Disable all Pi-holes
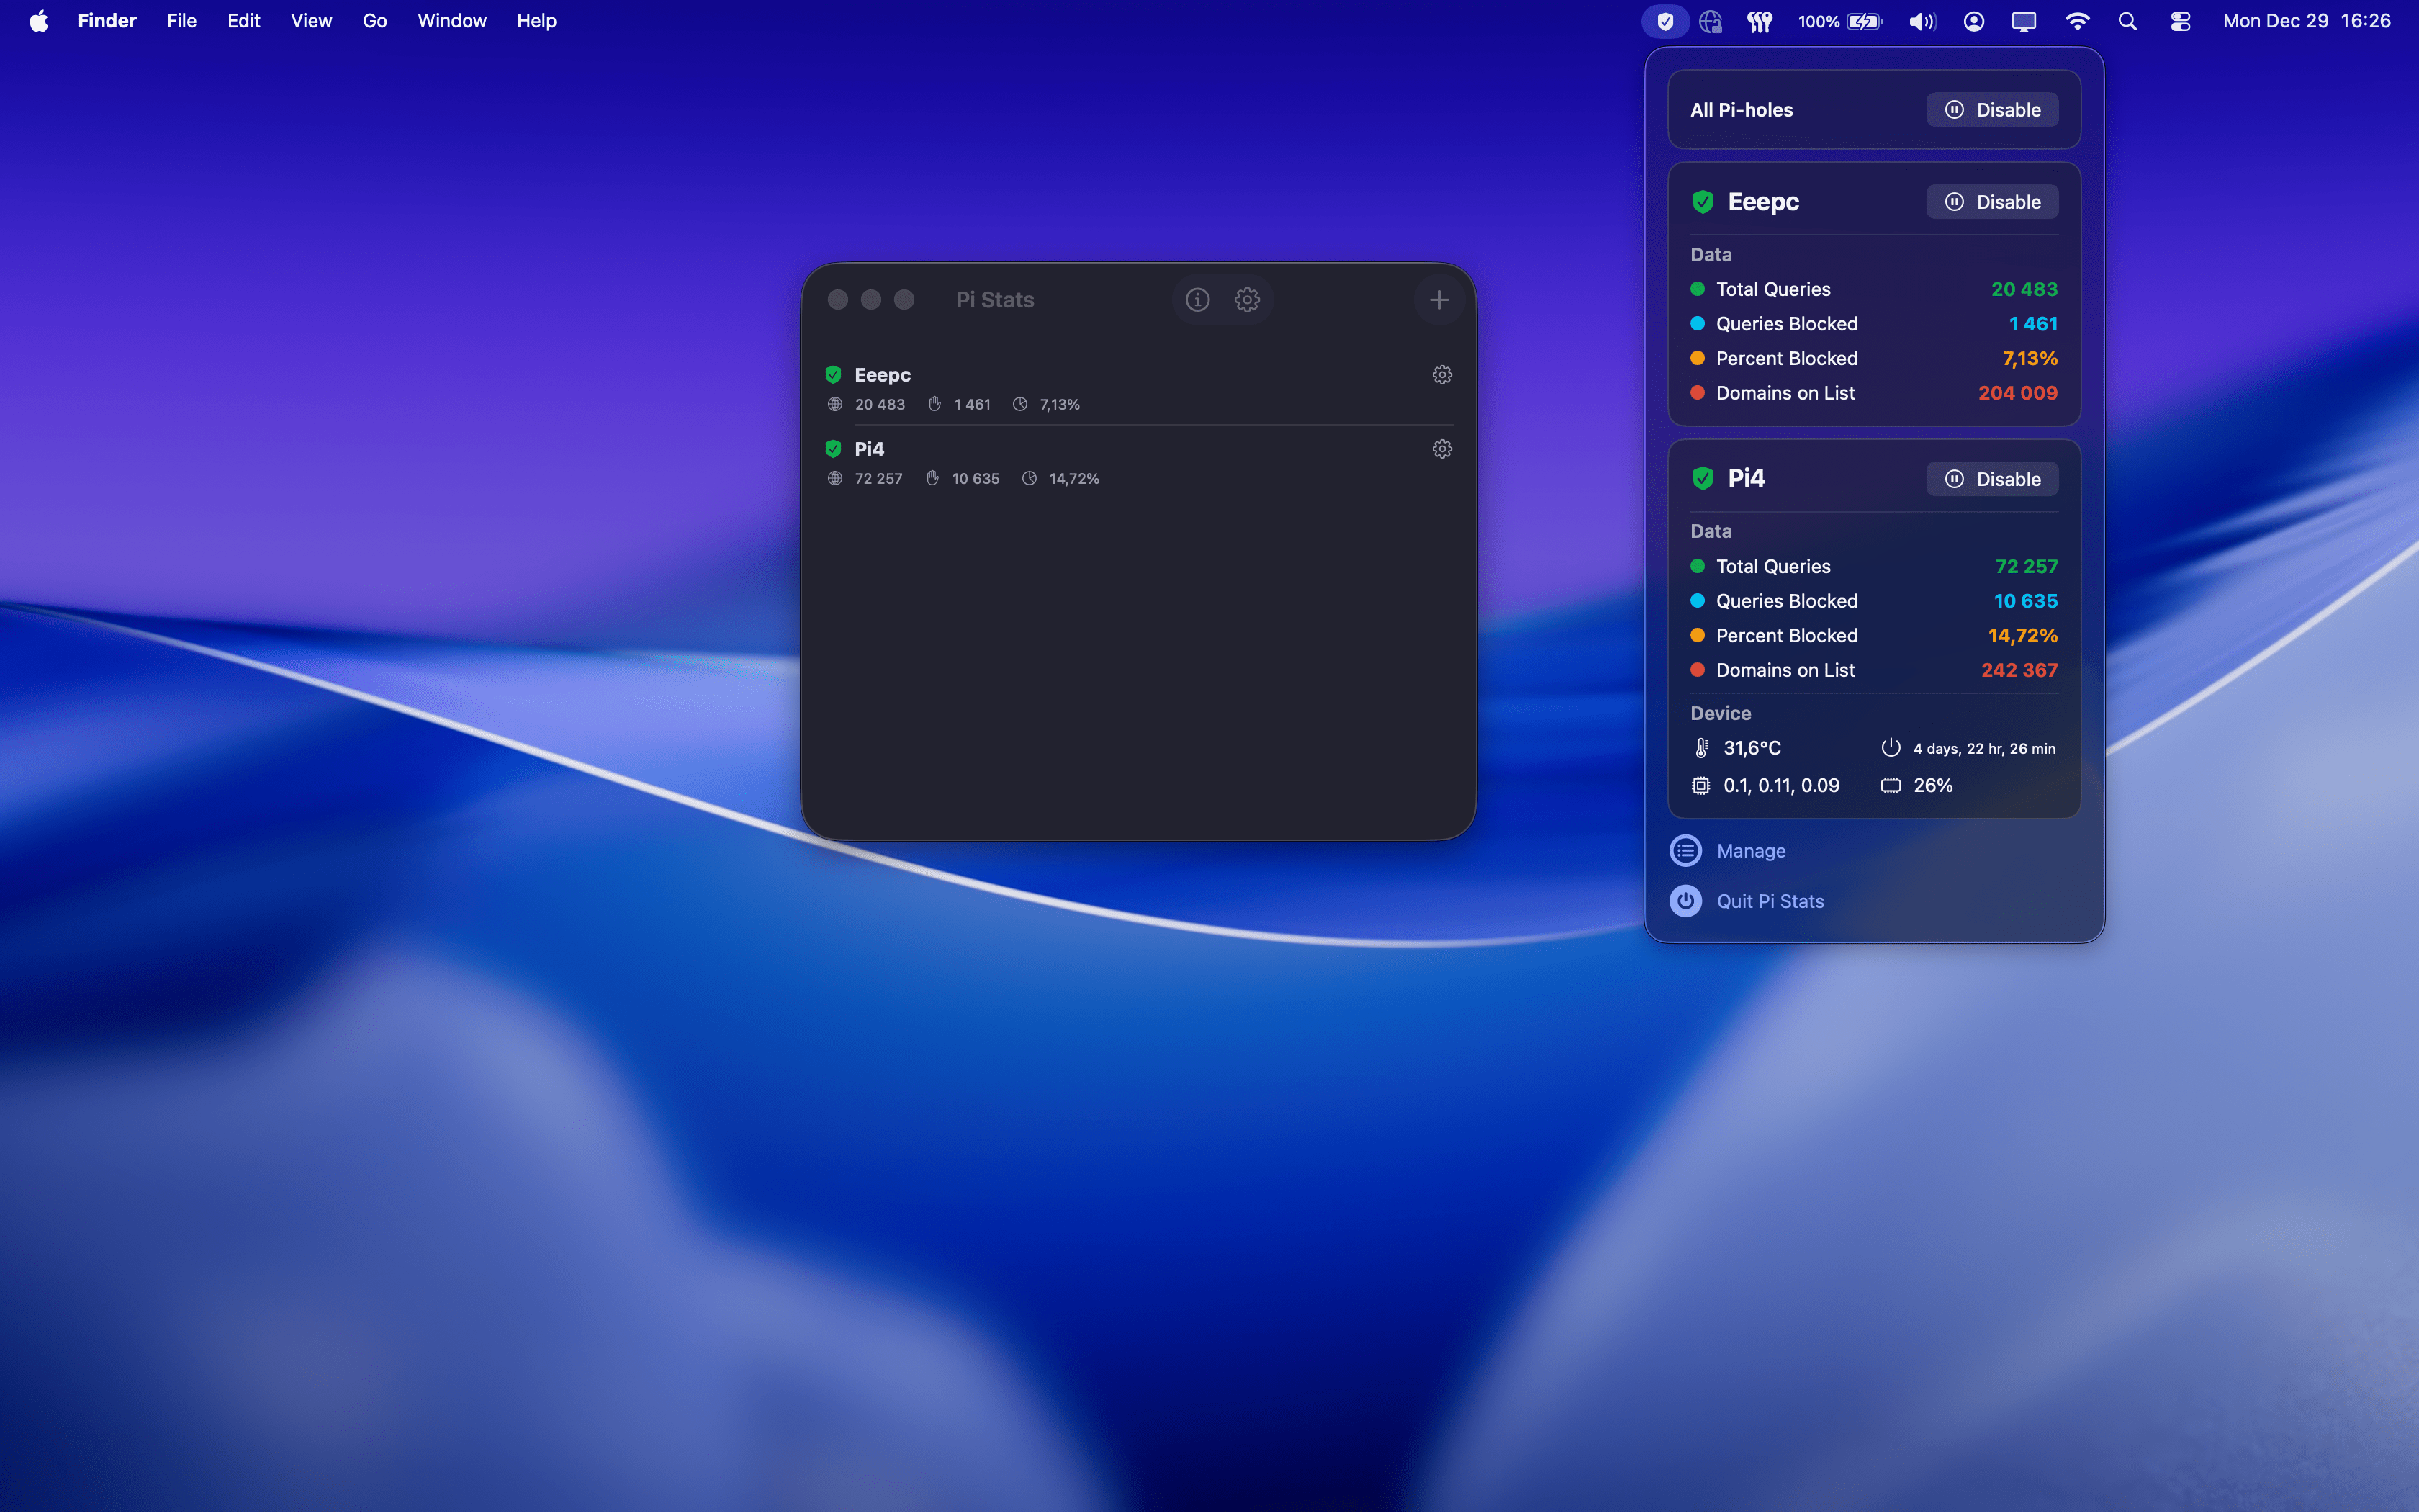This screenshot has width=2419, height=1512. pyautogui.click(x=1991, y=109)
